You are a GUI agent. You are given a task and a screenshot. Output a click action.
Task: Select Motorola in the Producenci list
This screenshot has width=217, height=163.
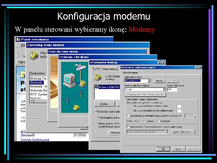(x=36, y=82)
